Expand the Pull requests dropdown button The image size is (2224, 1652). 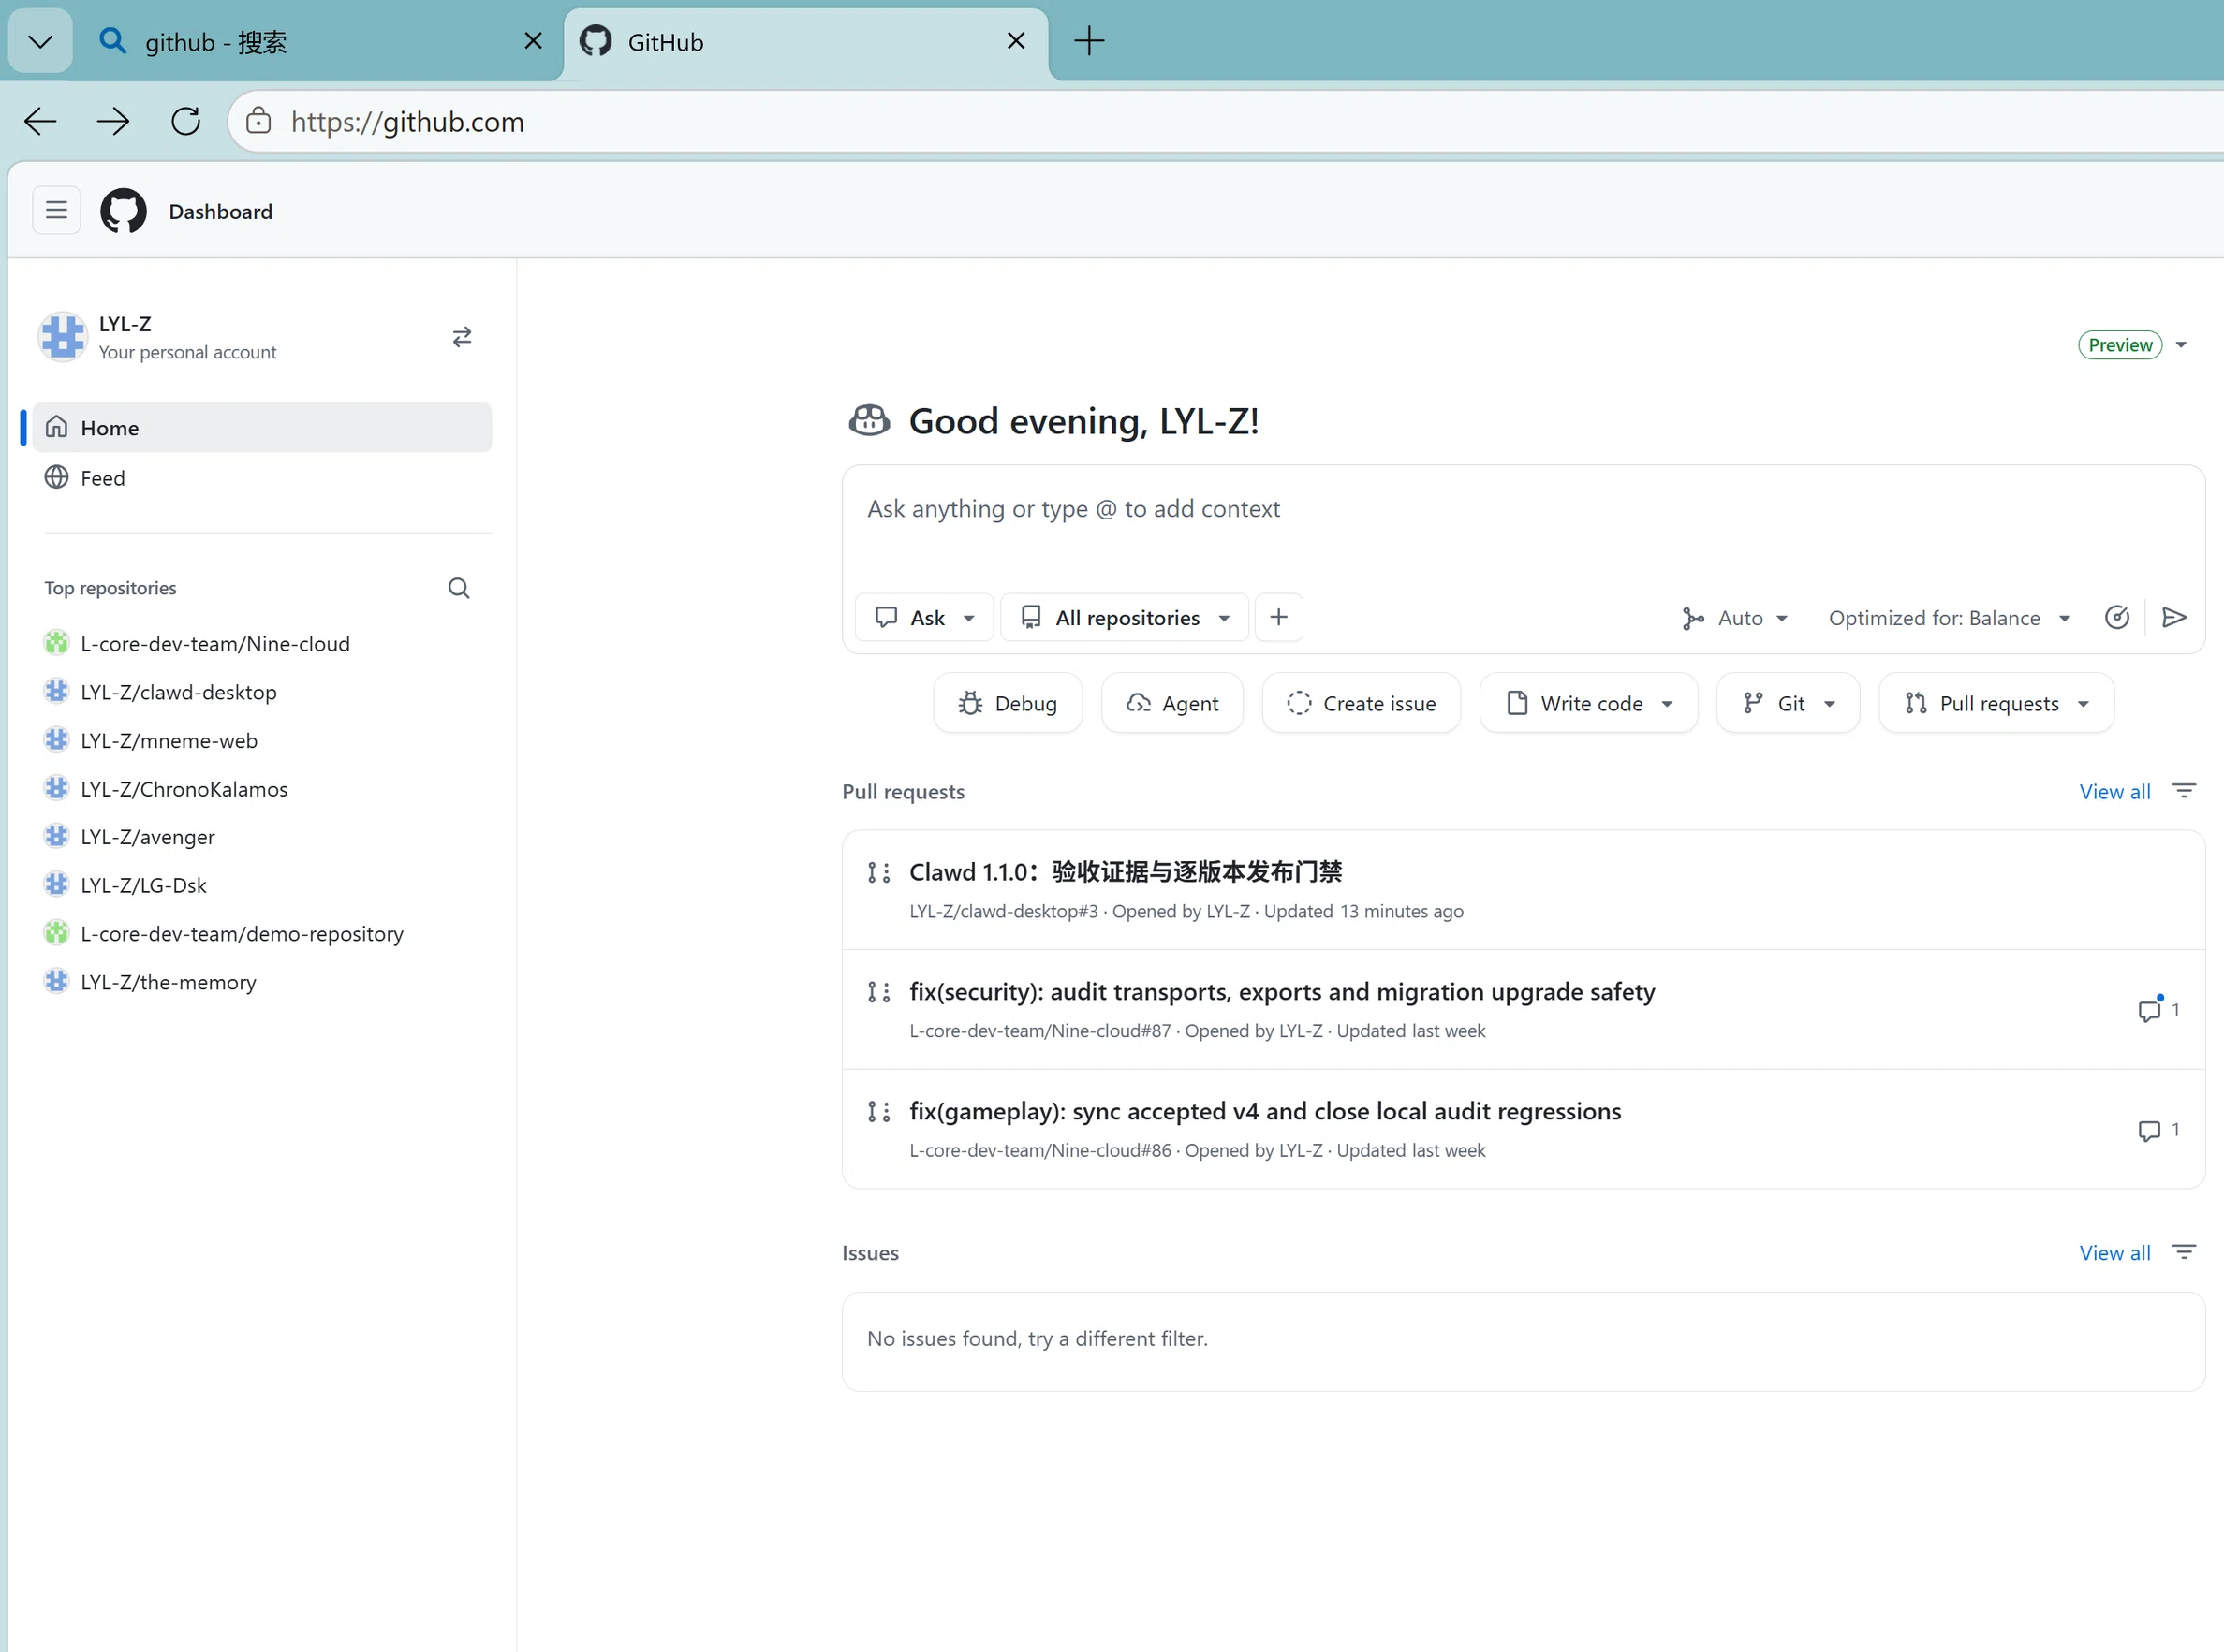pos(1996,703)
